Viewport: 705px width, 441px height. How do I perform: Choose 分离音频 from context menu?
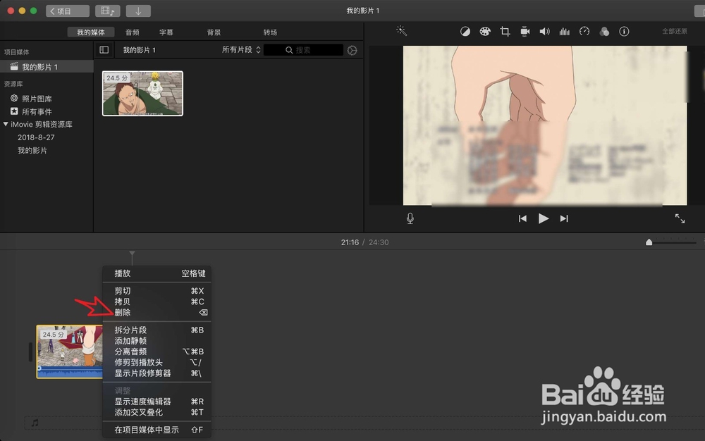pyautogui.click(x=157, y=352)
